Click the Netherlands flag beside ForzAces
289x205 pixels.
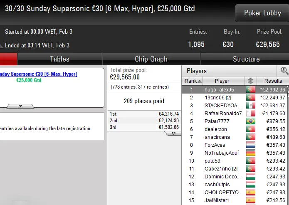click(x=250, y=145)
